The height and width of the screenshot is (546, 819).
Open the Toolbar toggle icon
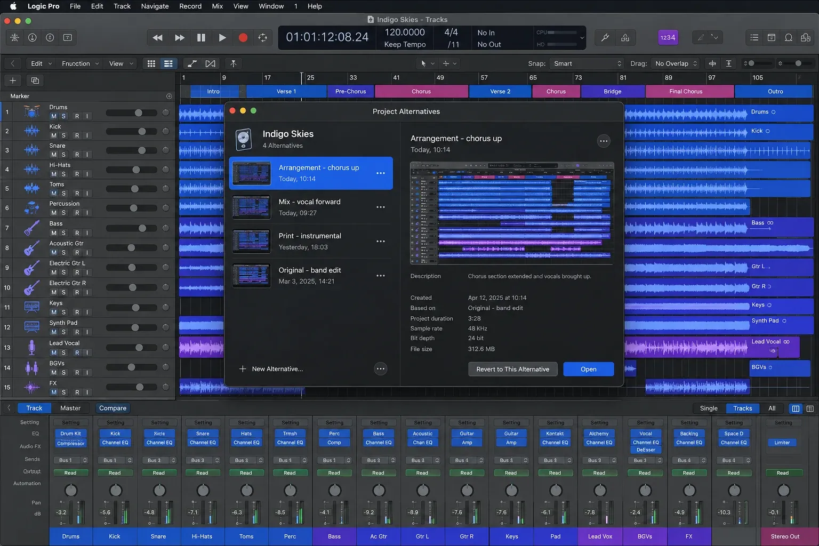pyautogui.click(x=68, y=37)
